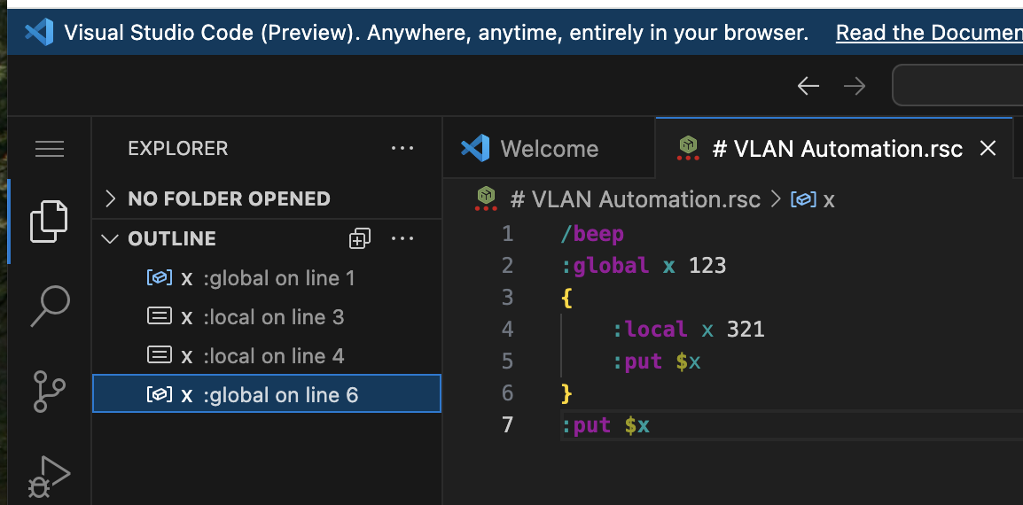
Task: Click the value 321 on line 4
Action: point(746,329)
